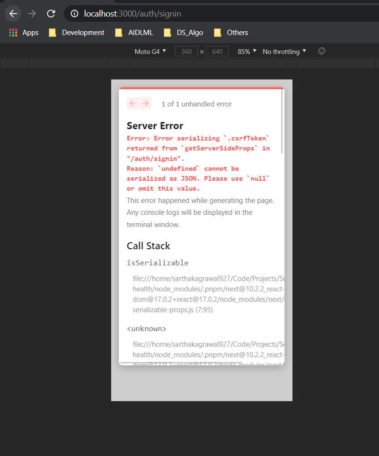Click the back navigation arrow
This screenshot has height=456, width=379.
click(x=13, y=13)
